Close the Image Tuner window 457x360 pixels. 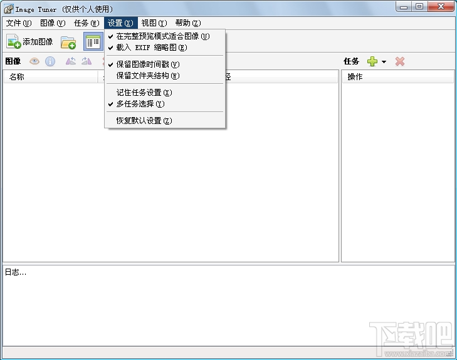[441, 6]
